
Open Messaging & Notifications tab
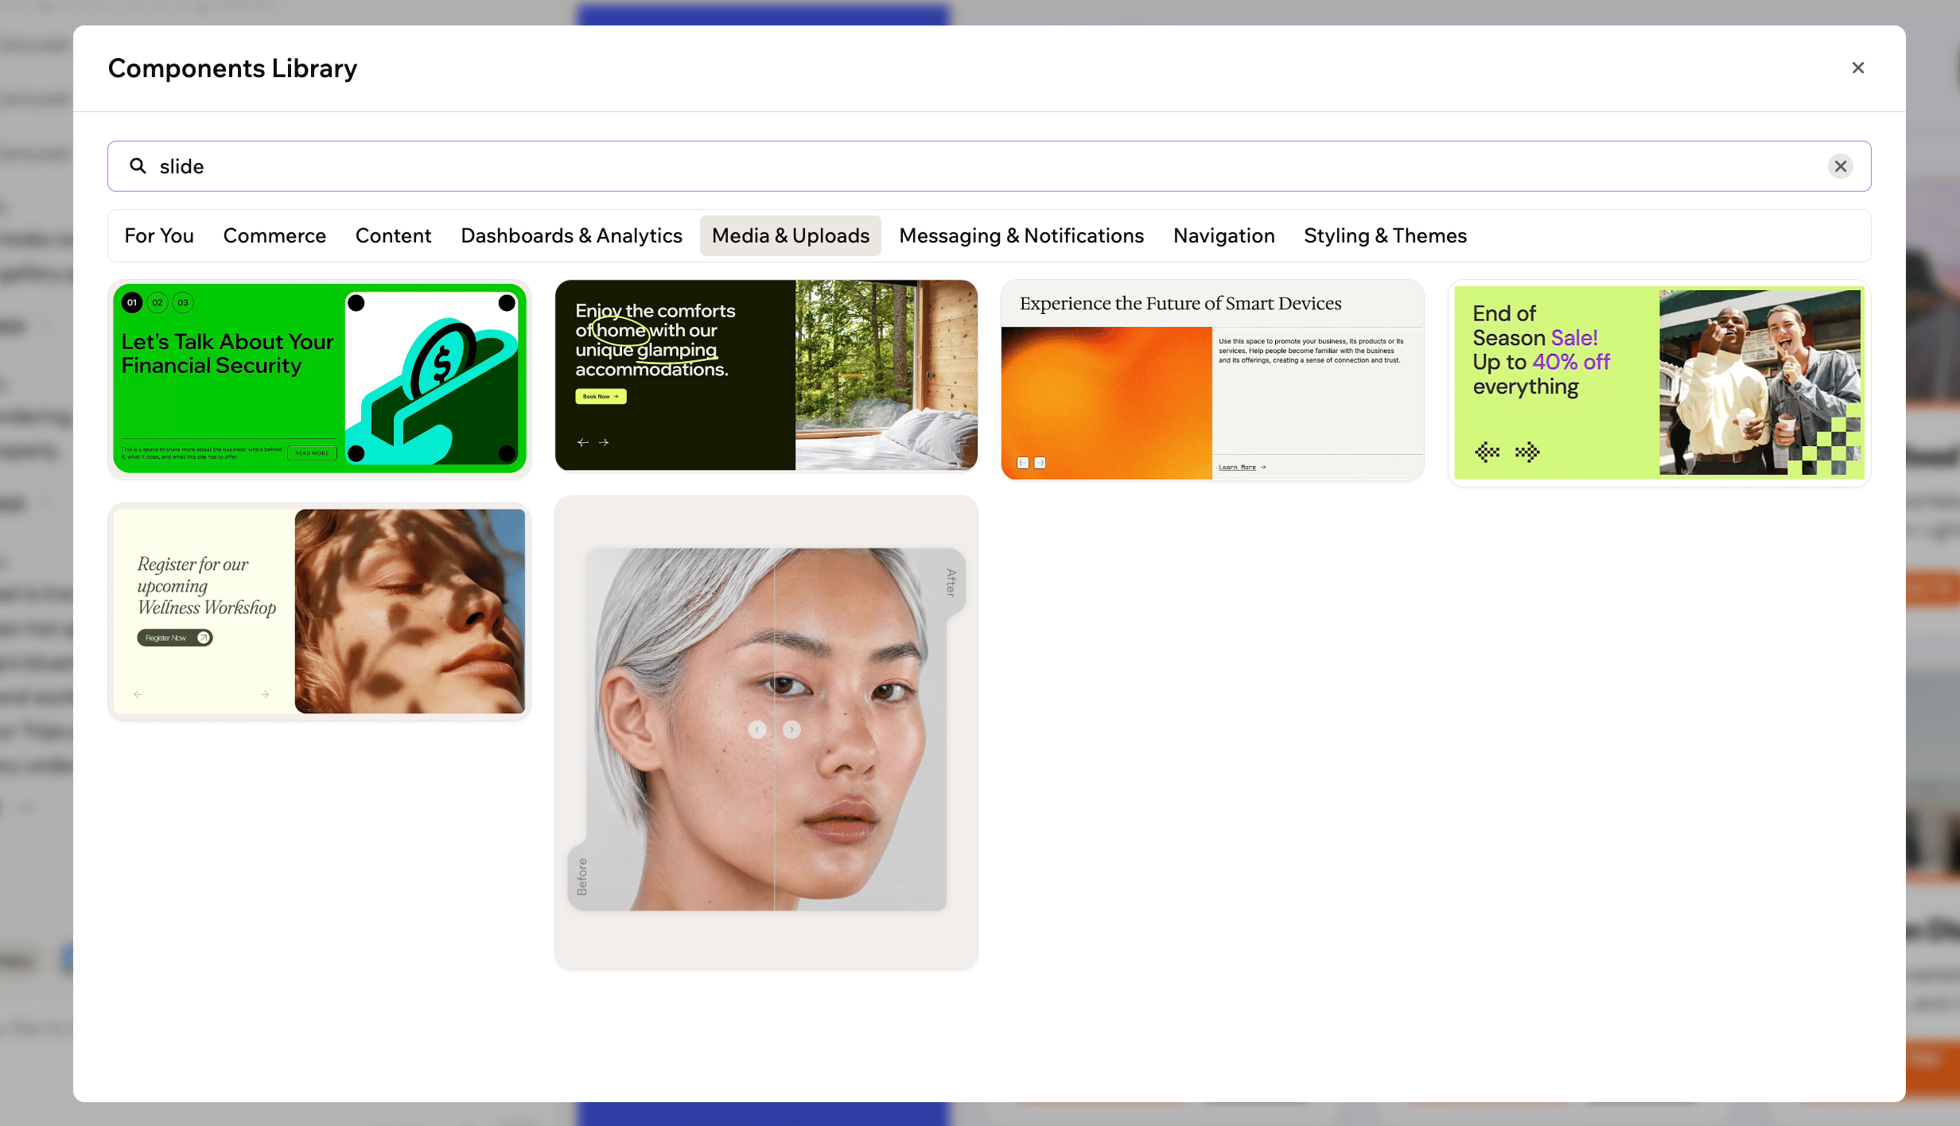coord(1021,235)
